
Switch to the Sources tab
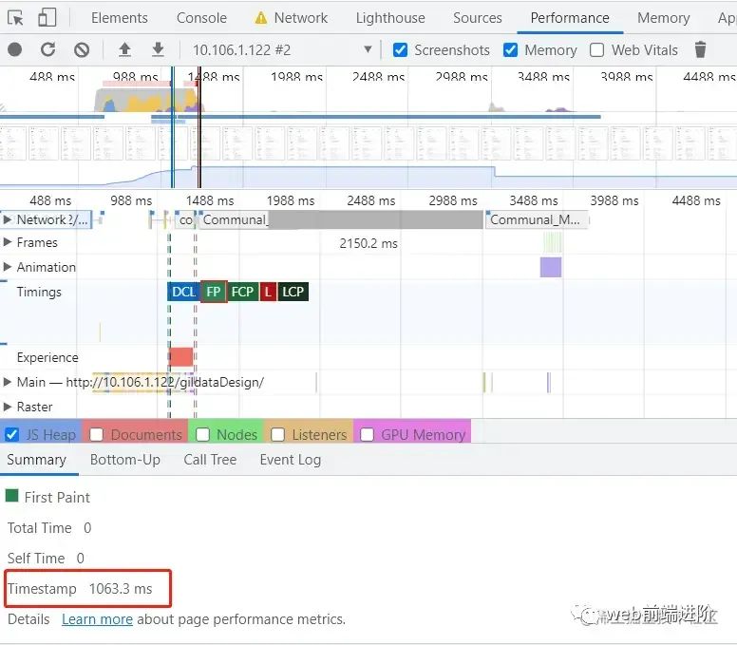click(x=478, y=18)
